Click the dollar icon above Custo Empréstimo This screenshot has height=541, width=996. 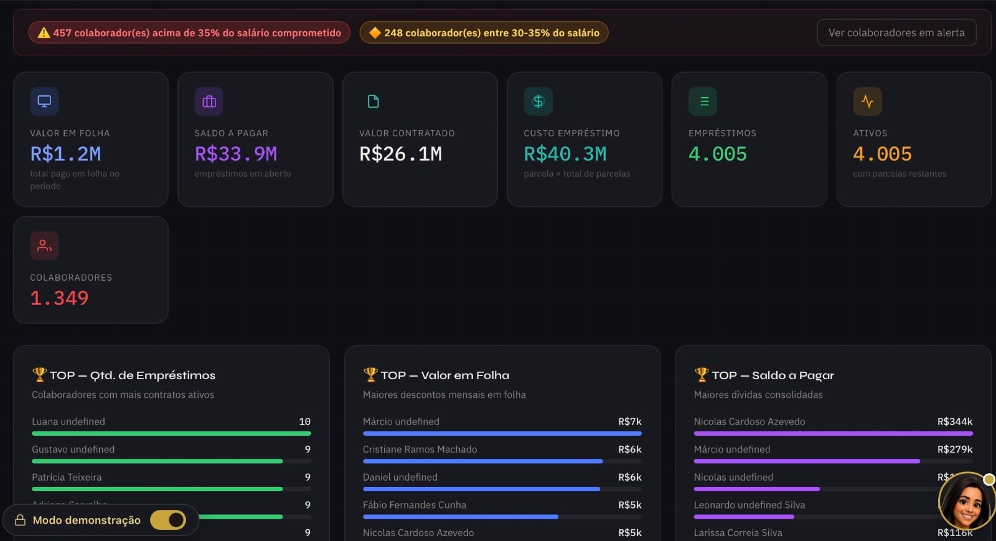pyautogui.click(x=538, y=101)
